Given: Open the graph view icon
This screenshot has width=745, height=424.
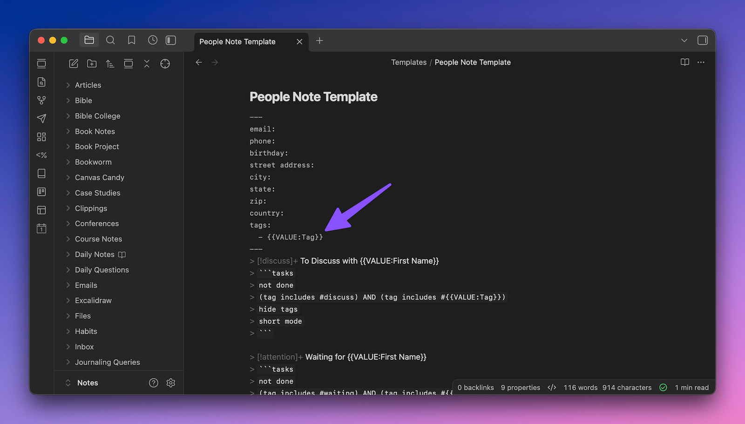Looking at the screenshot, I should 41,100.
